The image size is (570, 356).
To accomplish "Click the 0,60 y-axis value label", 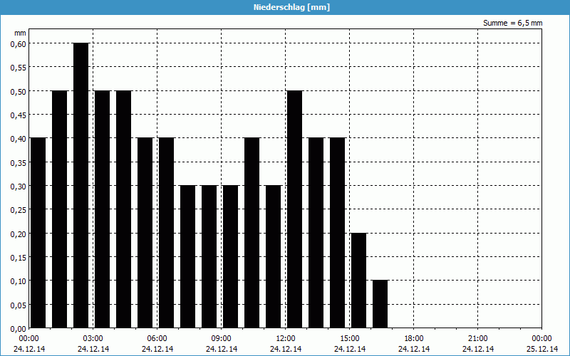I will [18, 43].
